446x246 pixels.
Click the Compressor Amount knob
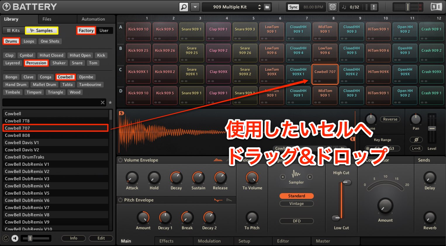point(385,206)
